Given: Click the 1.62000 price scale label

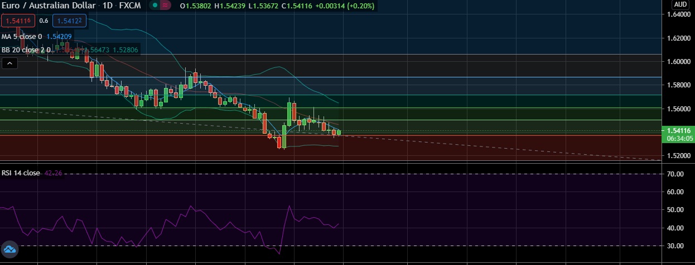Looking at the screenshot, I should [x=680, y=38].
